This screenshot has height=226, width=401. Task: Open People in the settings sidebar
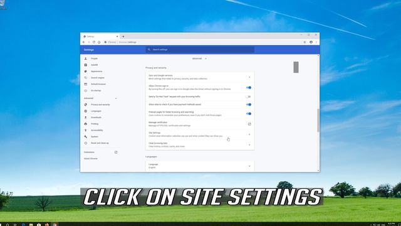94,58
